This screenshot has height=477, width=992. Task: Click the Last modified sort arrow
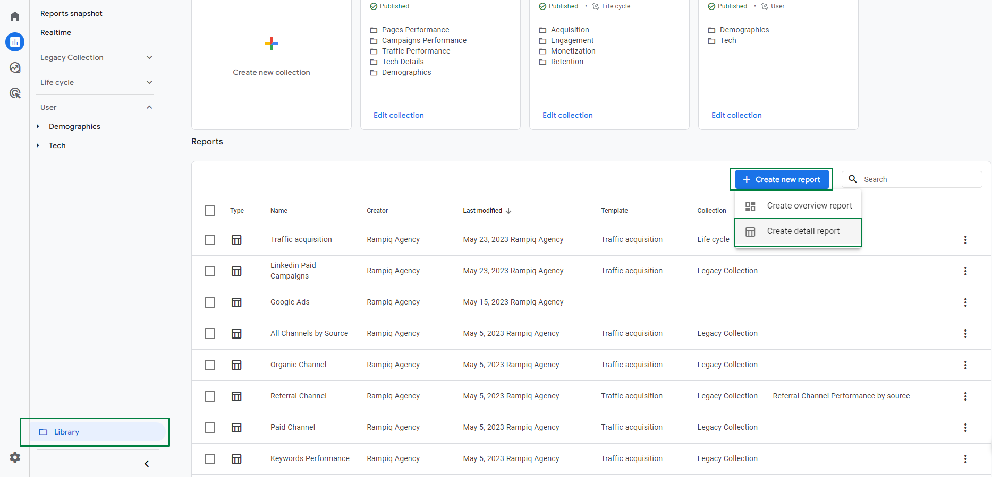pos(508,211)
